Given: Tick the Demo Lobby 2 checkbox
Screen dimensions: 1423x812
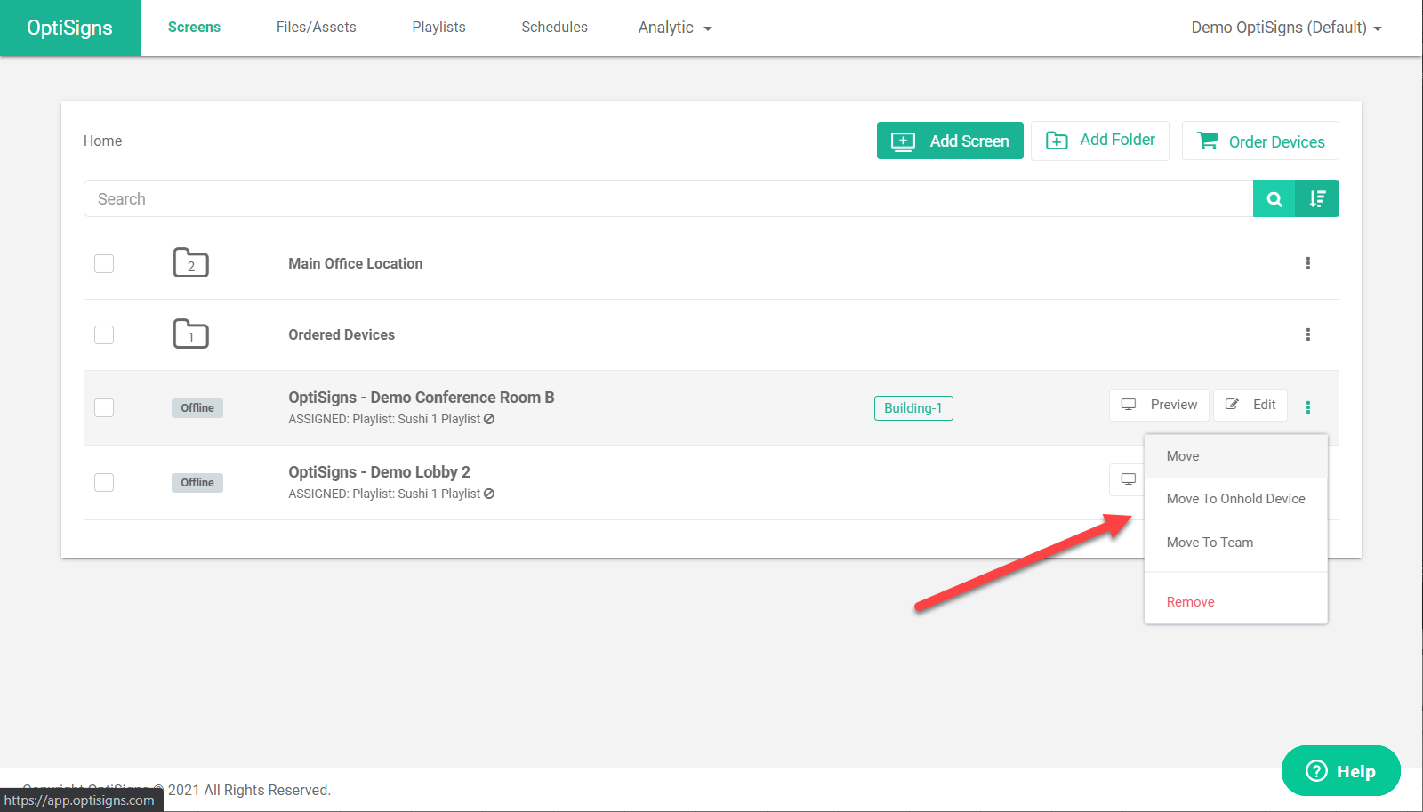Looking at the screenshot, I should point(104,482).
